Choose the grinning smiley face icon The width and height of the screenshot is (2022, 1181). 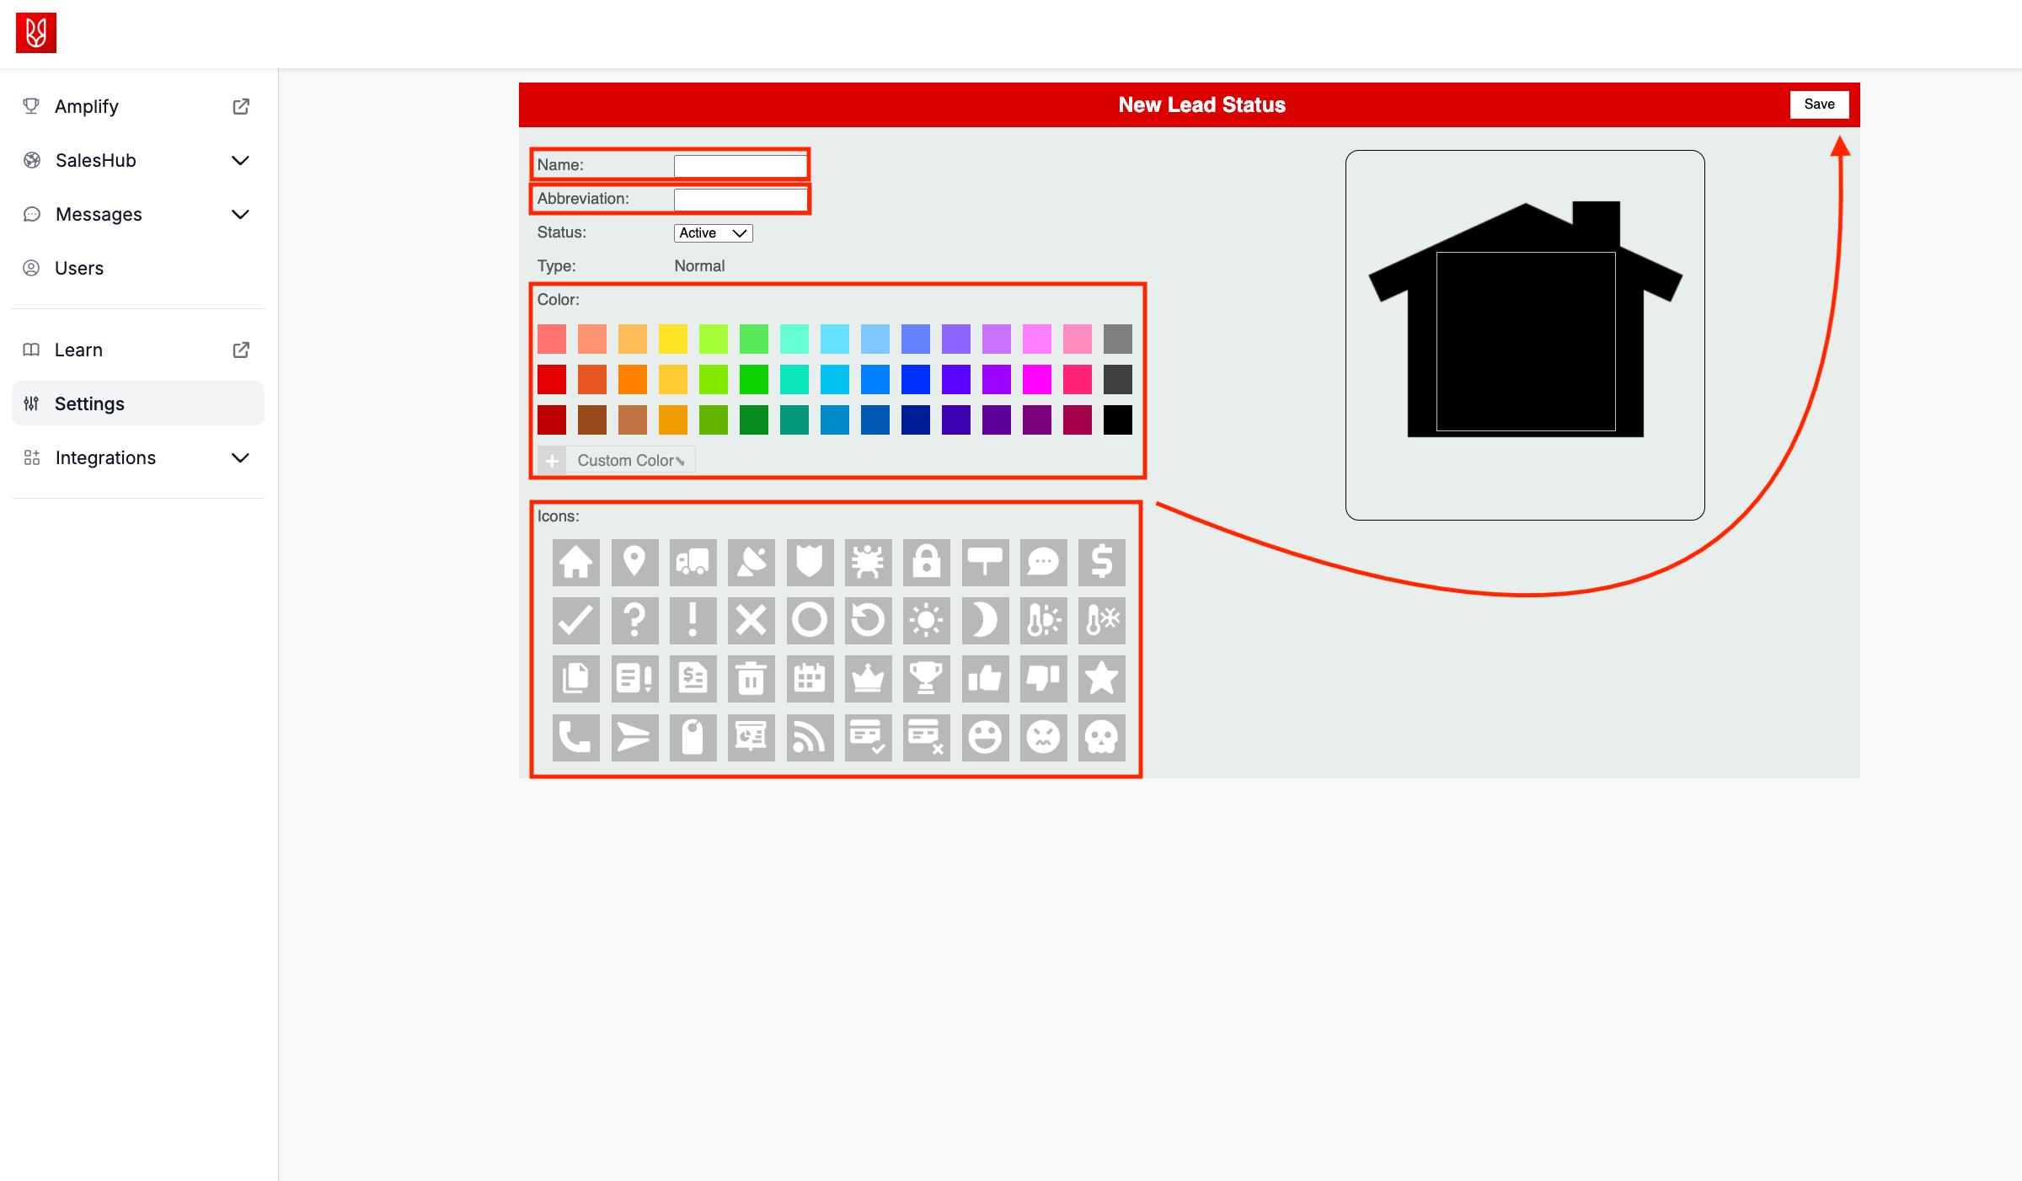point(985,738)
